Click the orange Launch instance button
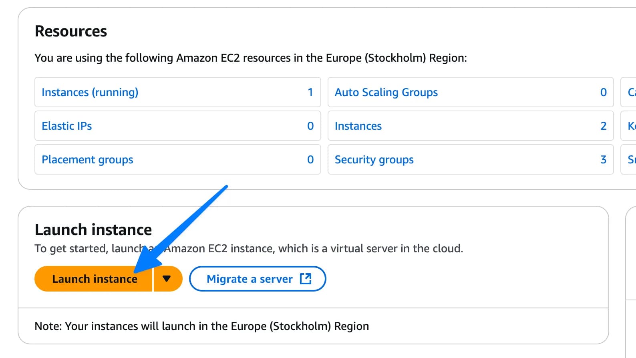Screen dimensions: 636x358 pos(93,279)
